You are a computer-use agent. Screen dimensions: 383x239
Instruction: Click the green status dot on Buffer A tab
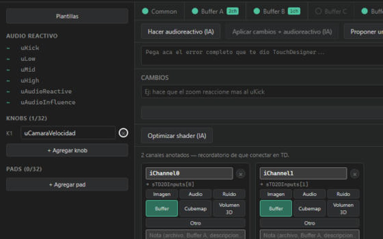click(x=195, y=11)
